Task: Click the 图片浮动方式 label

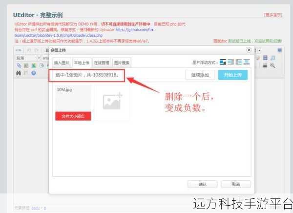Action: (205, 62)
